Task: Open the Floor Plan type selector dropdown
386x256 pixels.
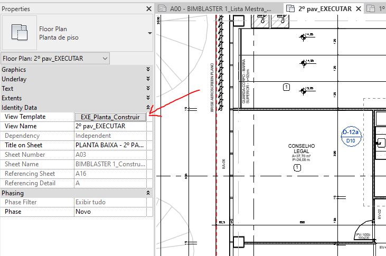Action: coord(149,33)
